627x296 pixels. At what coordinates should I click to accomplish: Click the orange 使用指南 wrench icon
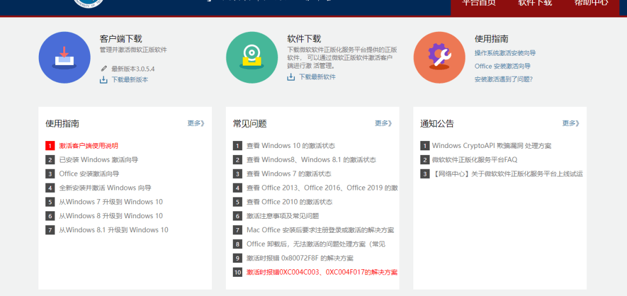click(x=439, y=57)
